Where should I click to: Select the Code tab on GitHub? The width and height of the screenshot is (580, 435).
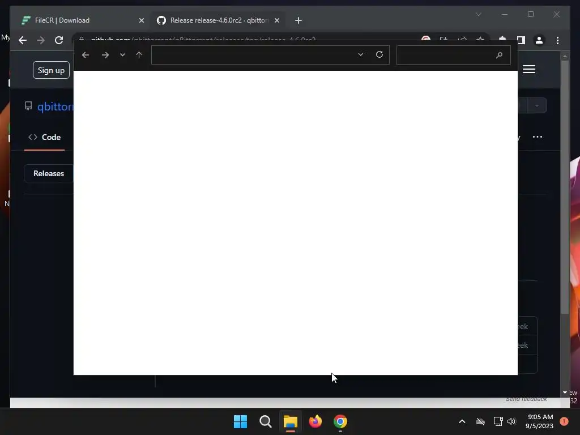point(44,137)
